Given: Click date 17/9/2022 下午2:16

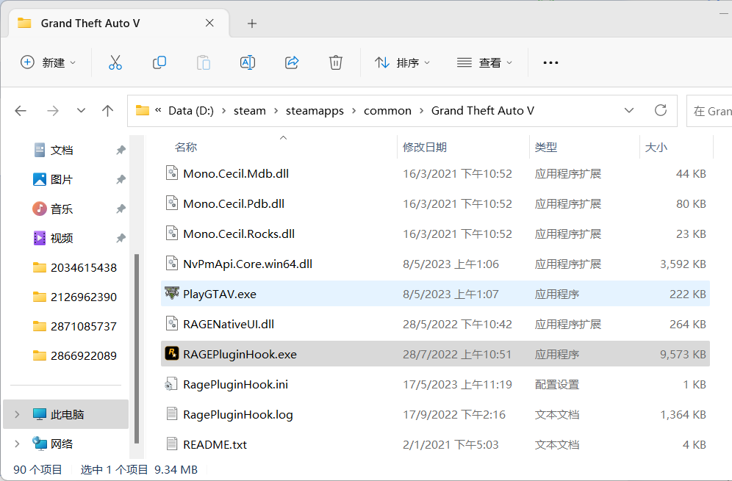Looking at the screenshot, I should coord(453,415).
